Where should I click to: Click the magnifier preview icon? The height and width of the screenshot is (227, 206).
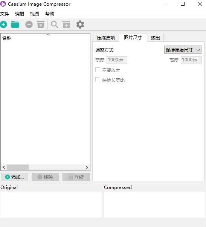55,24
